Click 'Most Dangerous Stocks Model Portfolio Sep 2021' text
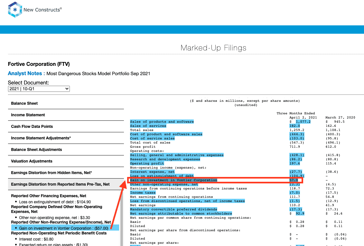This screenshot has width=364, height=246. [x=98, y=74]
